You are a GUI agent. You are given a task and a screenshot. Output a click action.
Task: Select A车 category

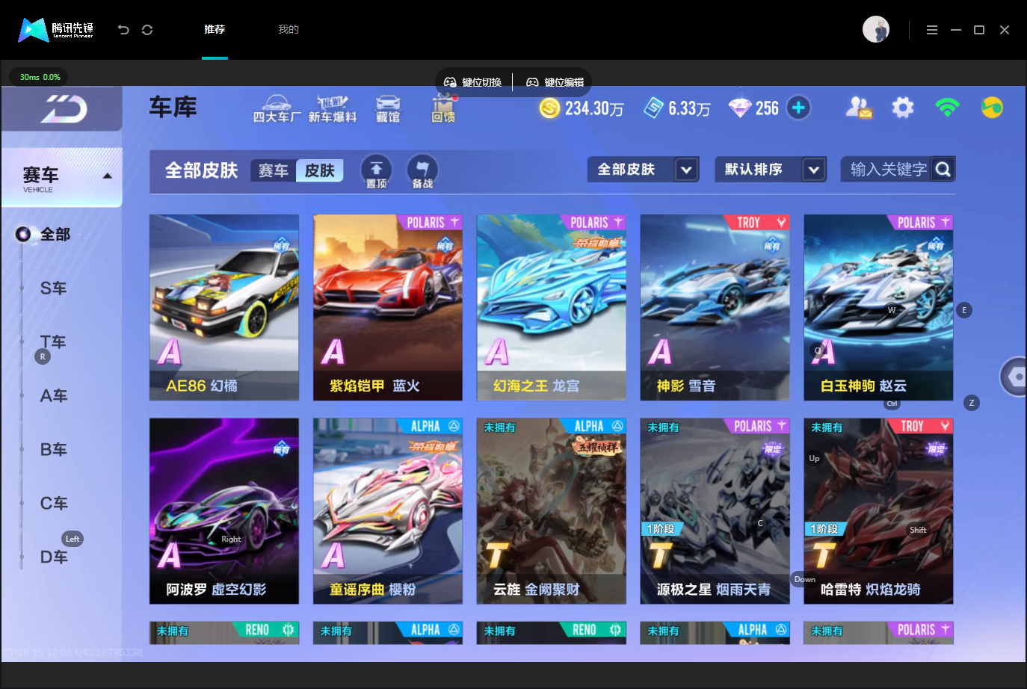point(53,396)
